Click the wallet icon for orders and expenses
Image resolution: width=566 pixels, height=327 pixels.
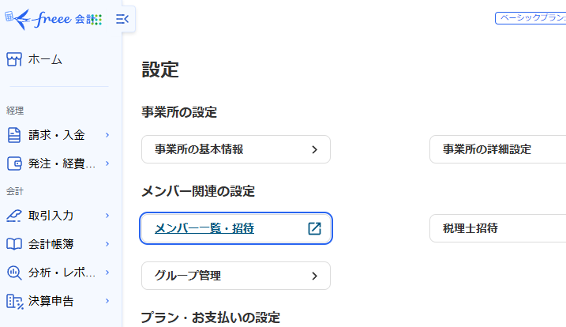(14, 163)
